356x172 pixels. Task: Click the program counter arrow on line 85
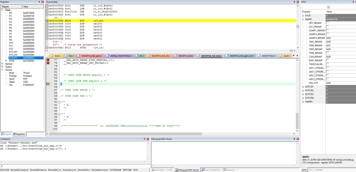48,84
